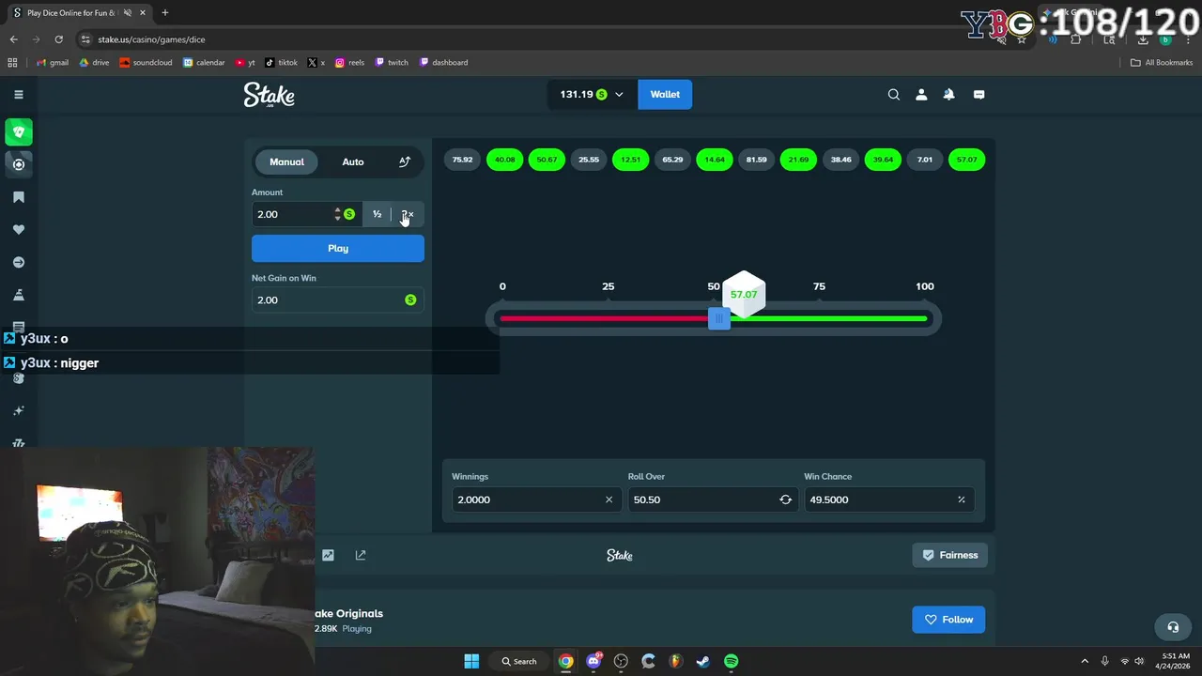Open the Fairness dialog
The height and width of the screenshot is (676, 1202).
(x=949, y=555)
